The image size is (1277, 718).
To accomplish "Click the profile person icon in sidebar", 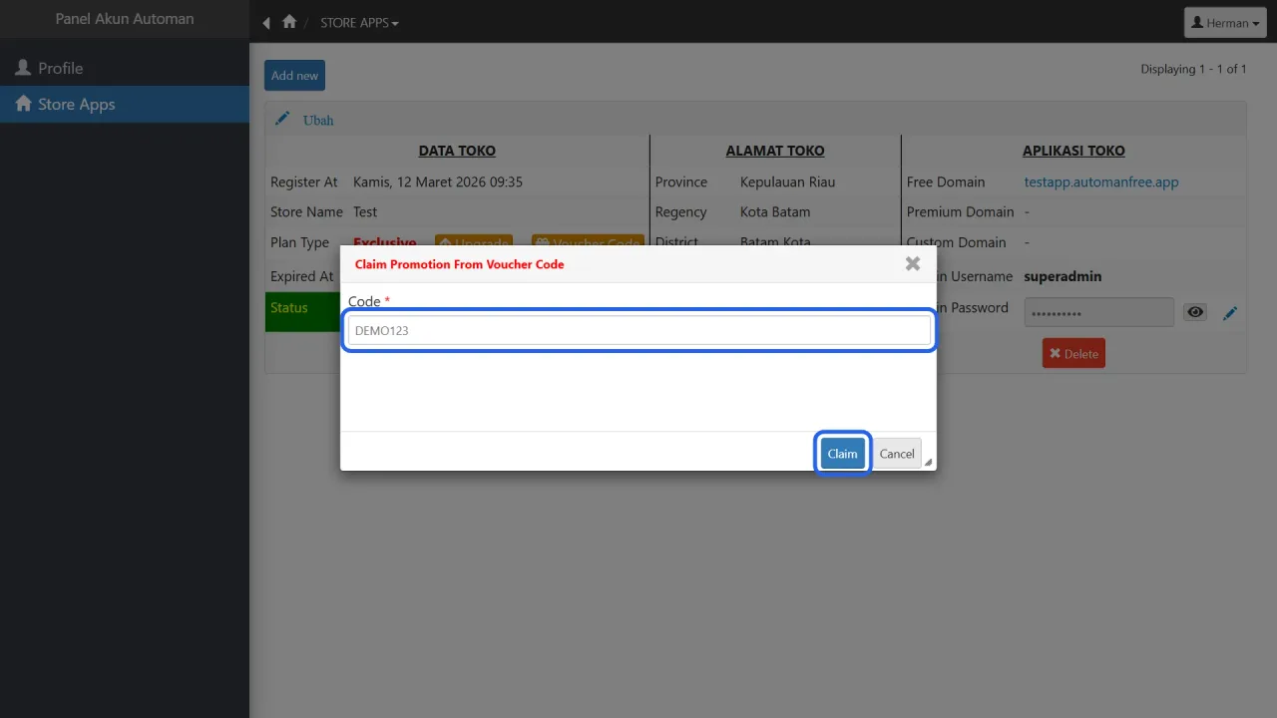I will [23, 67].
